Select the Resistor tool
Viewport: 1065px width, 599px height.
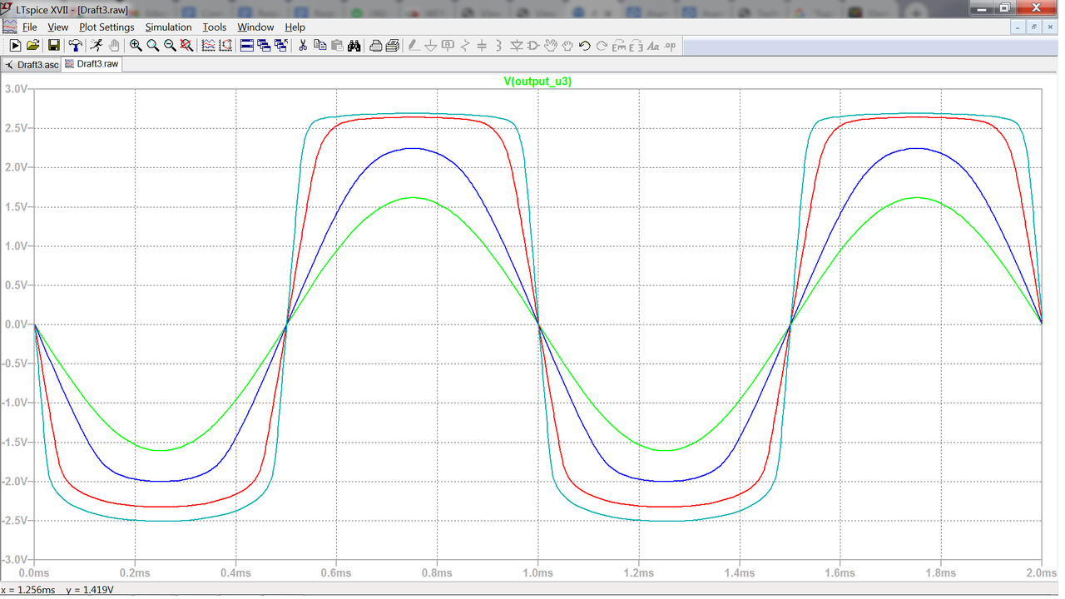(x=465, y=45)
